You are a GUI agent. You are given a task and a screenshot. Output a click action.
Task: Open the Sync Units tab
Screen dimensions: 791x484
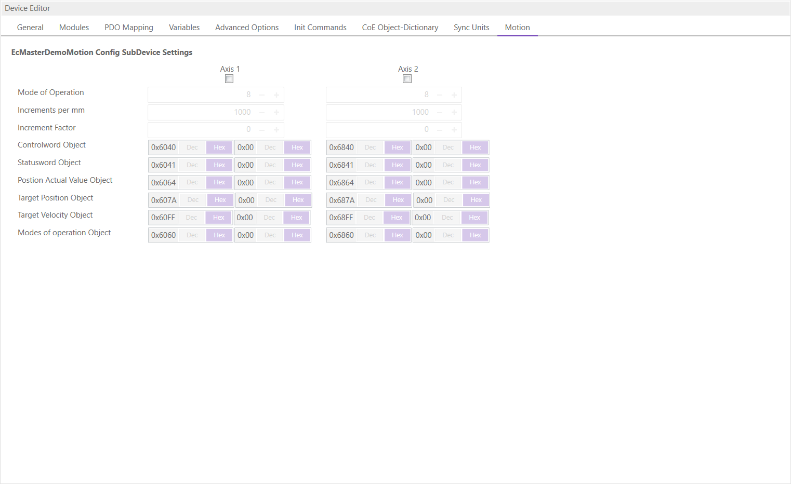pyautogui.click(x=471, y=28)
